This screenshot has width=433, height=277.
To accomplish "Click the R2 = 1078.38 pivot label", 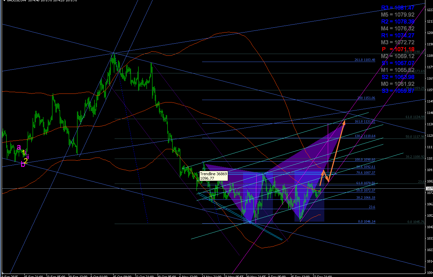I will point(398,21).
